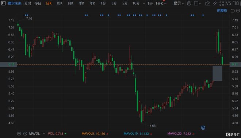Open the VS comparison button
241x138 pixels.
click(228, 3)
